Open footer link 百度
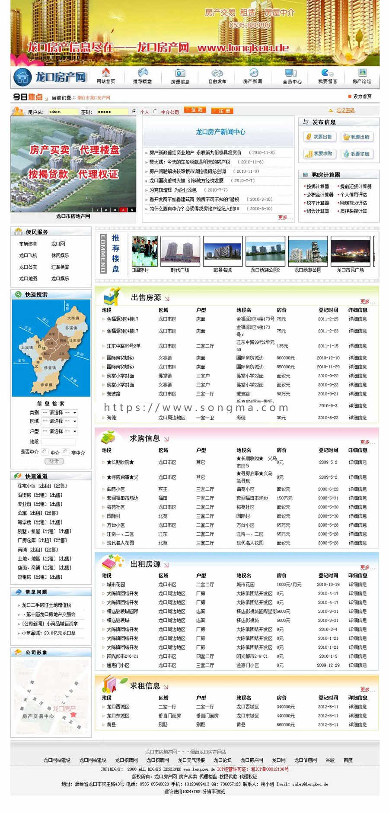Screen dimensions: 389x814 348,760
